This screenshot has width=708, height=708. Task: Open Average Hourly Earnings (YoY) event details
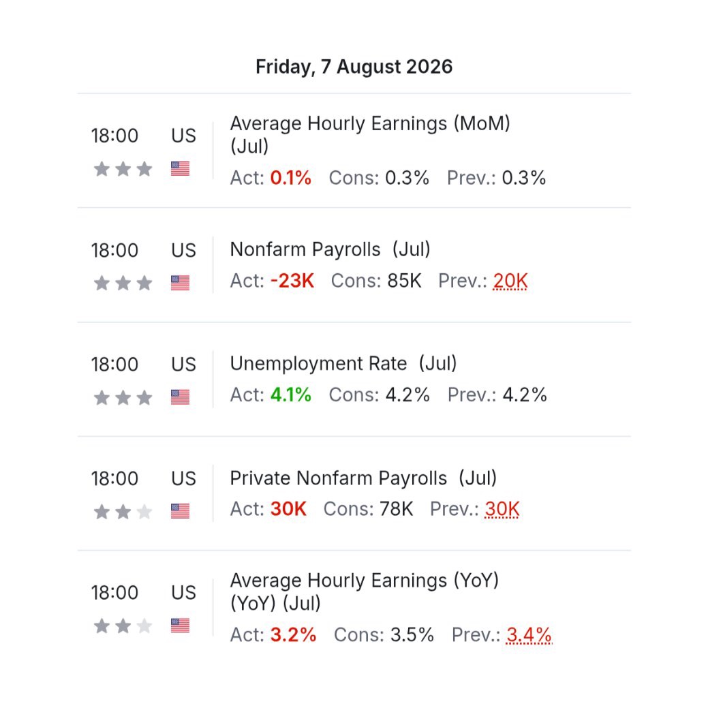tap(365, 591)
